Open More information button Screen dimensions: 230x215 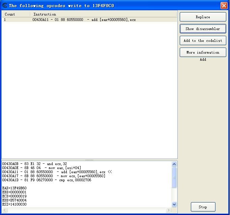203,52
